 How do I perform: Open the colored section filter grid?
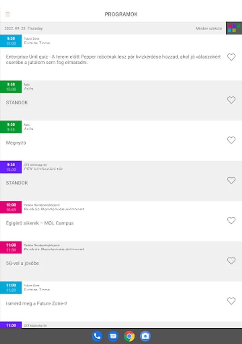(x=234, y=28)
